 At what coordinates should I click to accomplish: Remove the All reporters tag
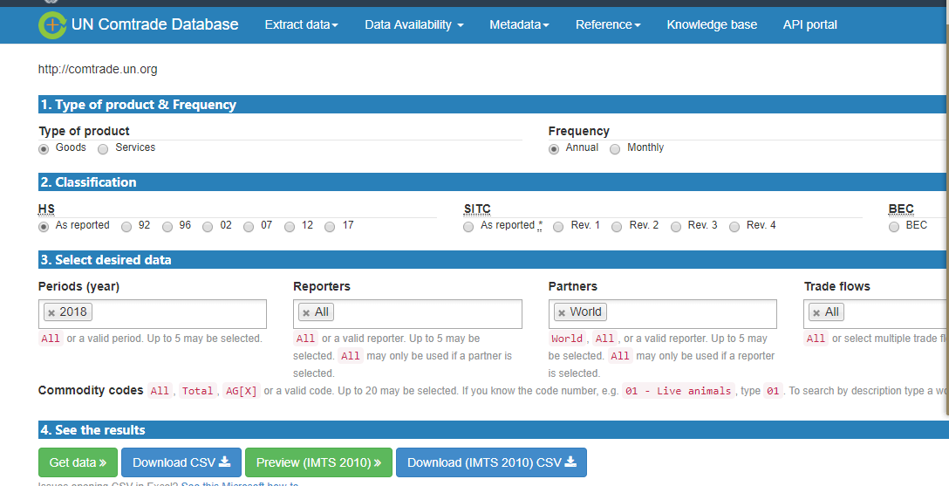[306, 313]
